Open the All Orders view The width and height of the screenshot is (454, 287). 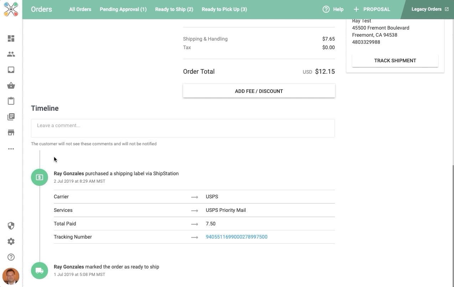tap(80, 9)
